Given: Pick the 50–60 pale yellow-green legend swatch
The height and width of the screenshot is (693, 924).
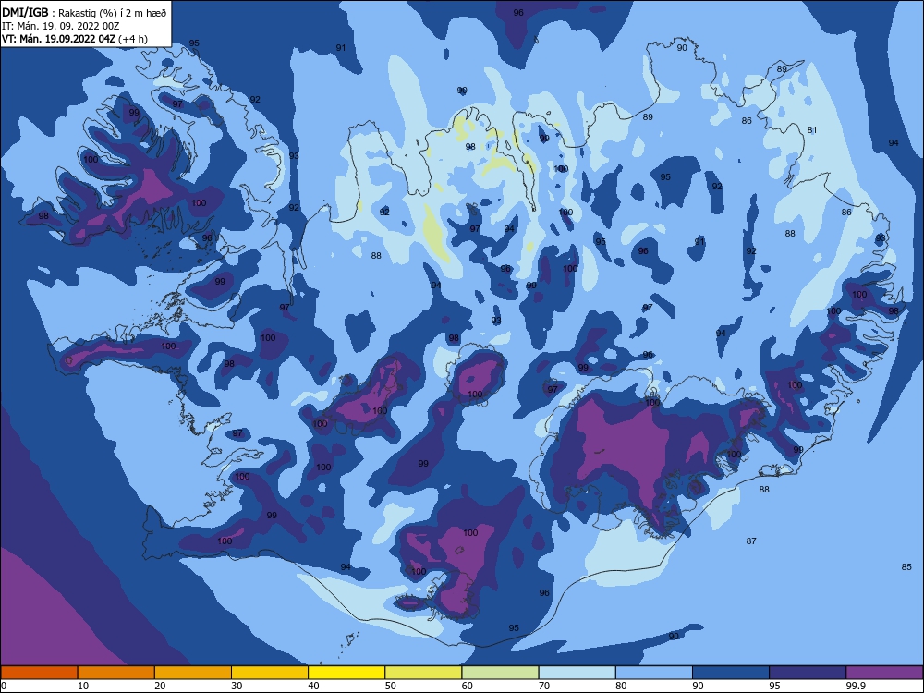Looking at the screenshot, I should [424, 673].
